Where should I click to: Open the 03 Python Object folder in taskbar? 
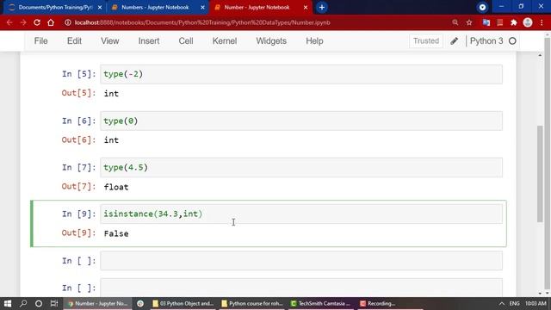coord(183,303)
